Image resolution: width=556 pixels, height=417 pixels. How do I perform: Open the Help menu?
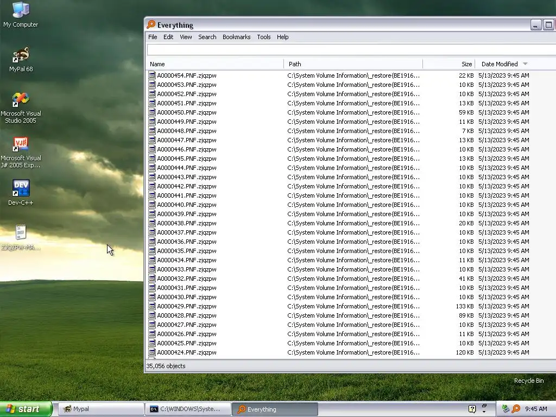pyautogui.click(x=282, y=37)
